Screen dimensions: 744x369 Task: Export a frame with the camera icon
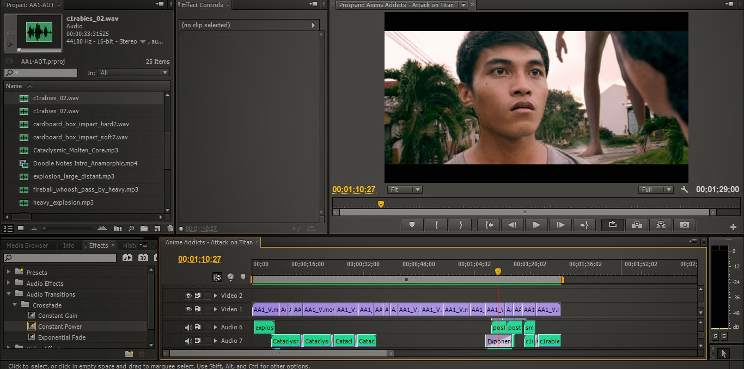pos(685,225)
